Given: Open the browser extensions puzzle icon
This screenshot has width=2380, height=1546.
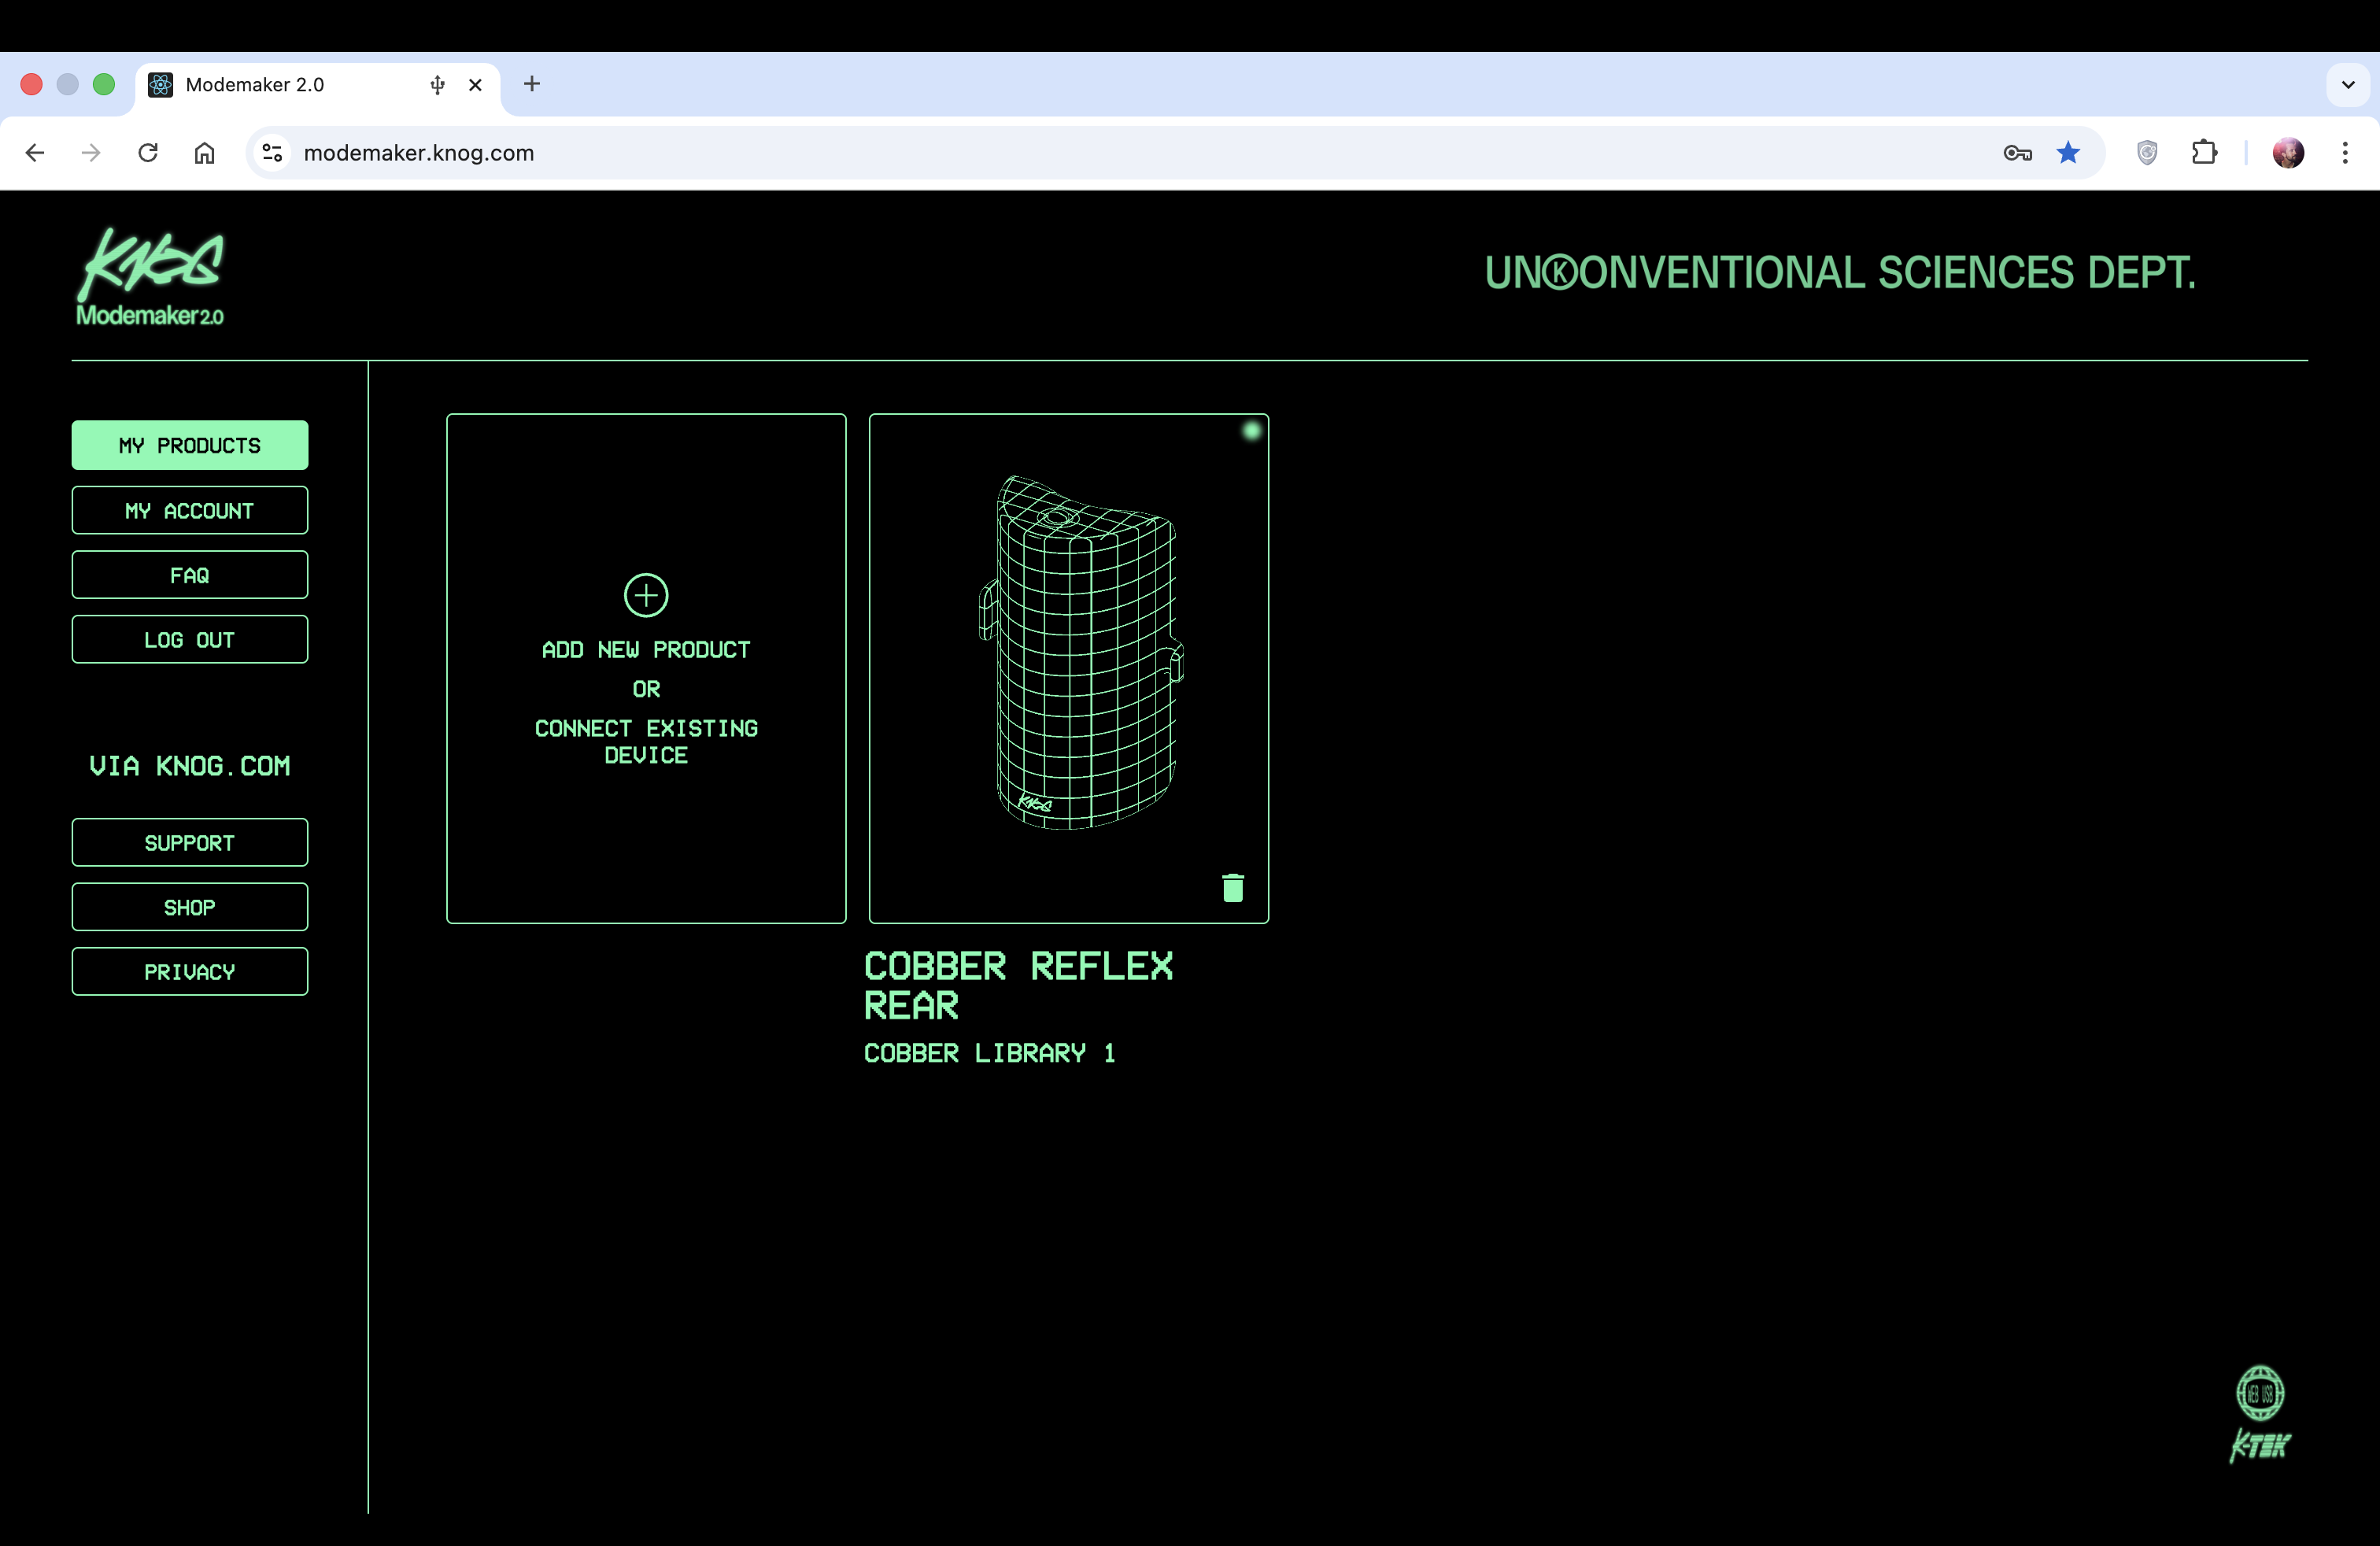Looking at the screenshot, I should pos(2205,152).
